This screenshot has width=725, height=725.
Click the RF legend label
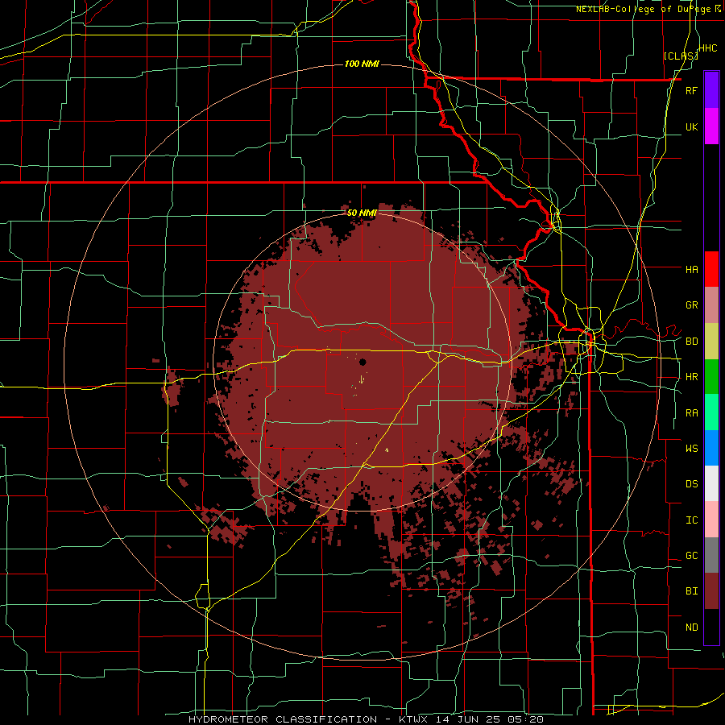[x=691, y=90]
